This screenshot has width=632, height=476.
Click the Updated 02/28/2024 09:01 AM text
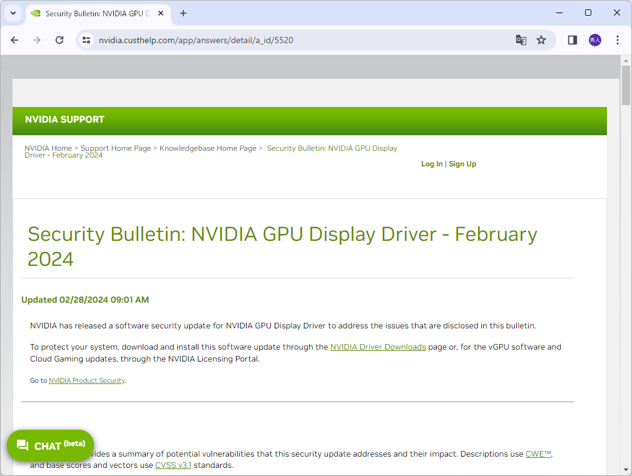pos(85,300)
